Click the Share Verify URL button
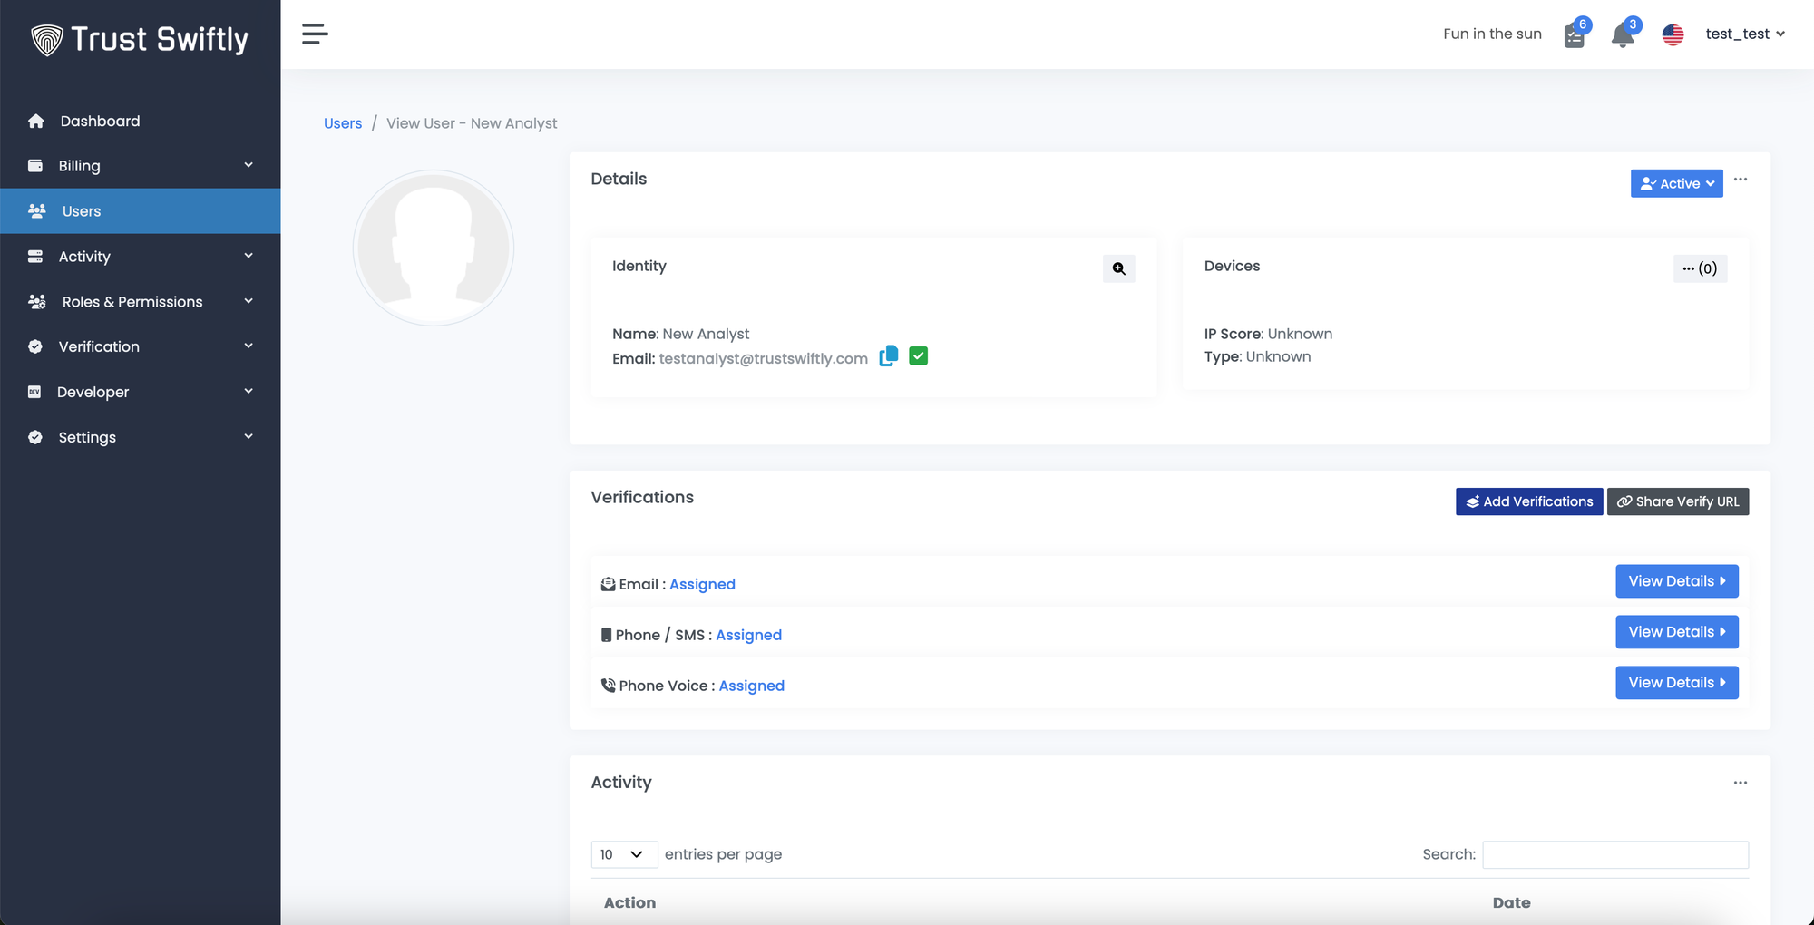 1677,501
